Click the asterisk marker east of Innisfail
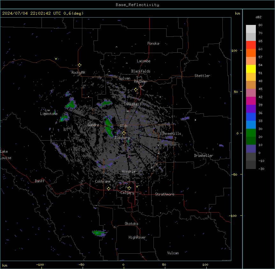This screenshot has width=275, height=269. coord(160,97)
